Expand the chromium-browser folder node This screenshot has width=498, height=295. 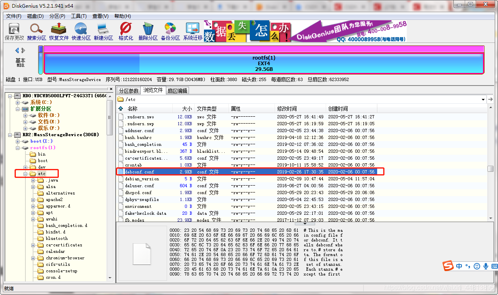pyautogui.click(x=33, y=258)
